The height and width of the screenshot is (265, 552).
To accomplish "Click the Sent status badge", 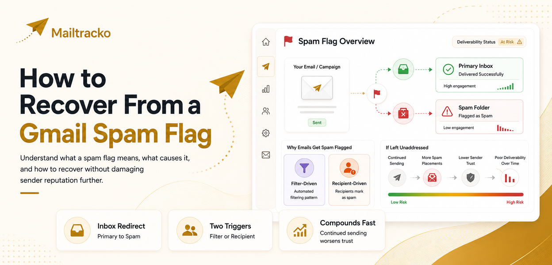I will tap(317, 122).
